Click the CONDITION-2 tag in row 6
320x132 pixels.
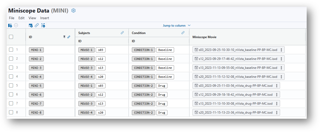pyautogui.click(x=143, y=95)
